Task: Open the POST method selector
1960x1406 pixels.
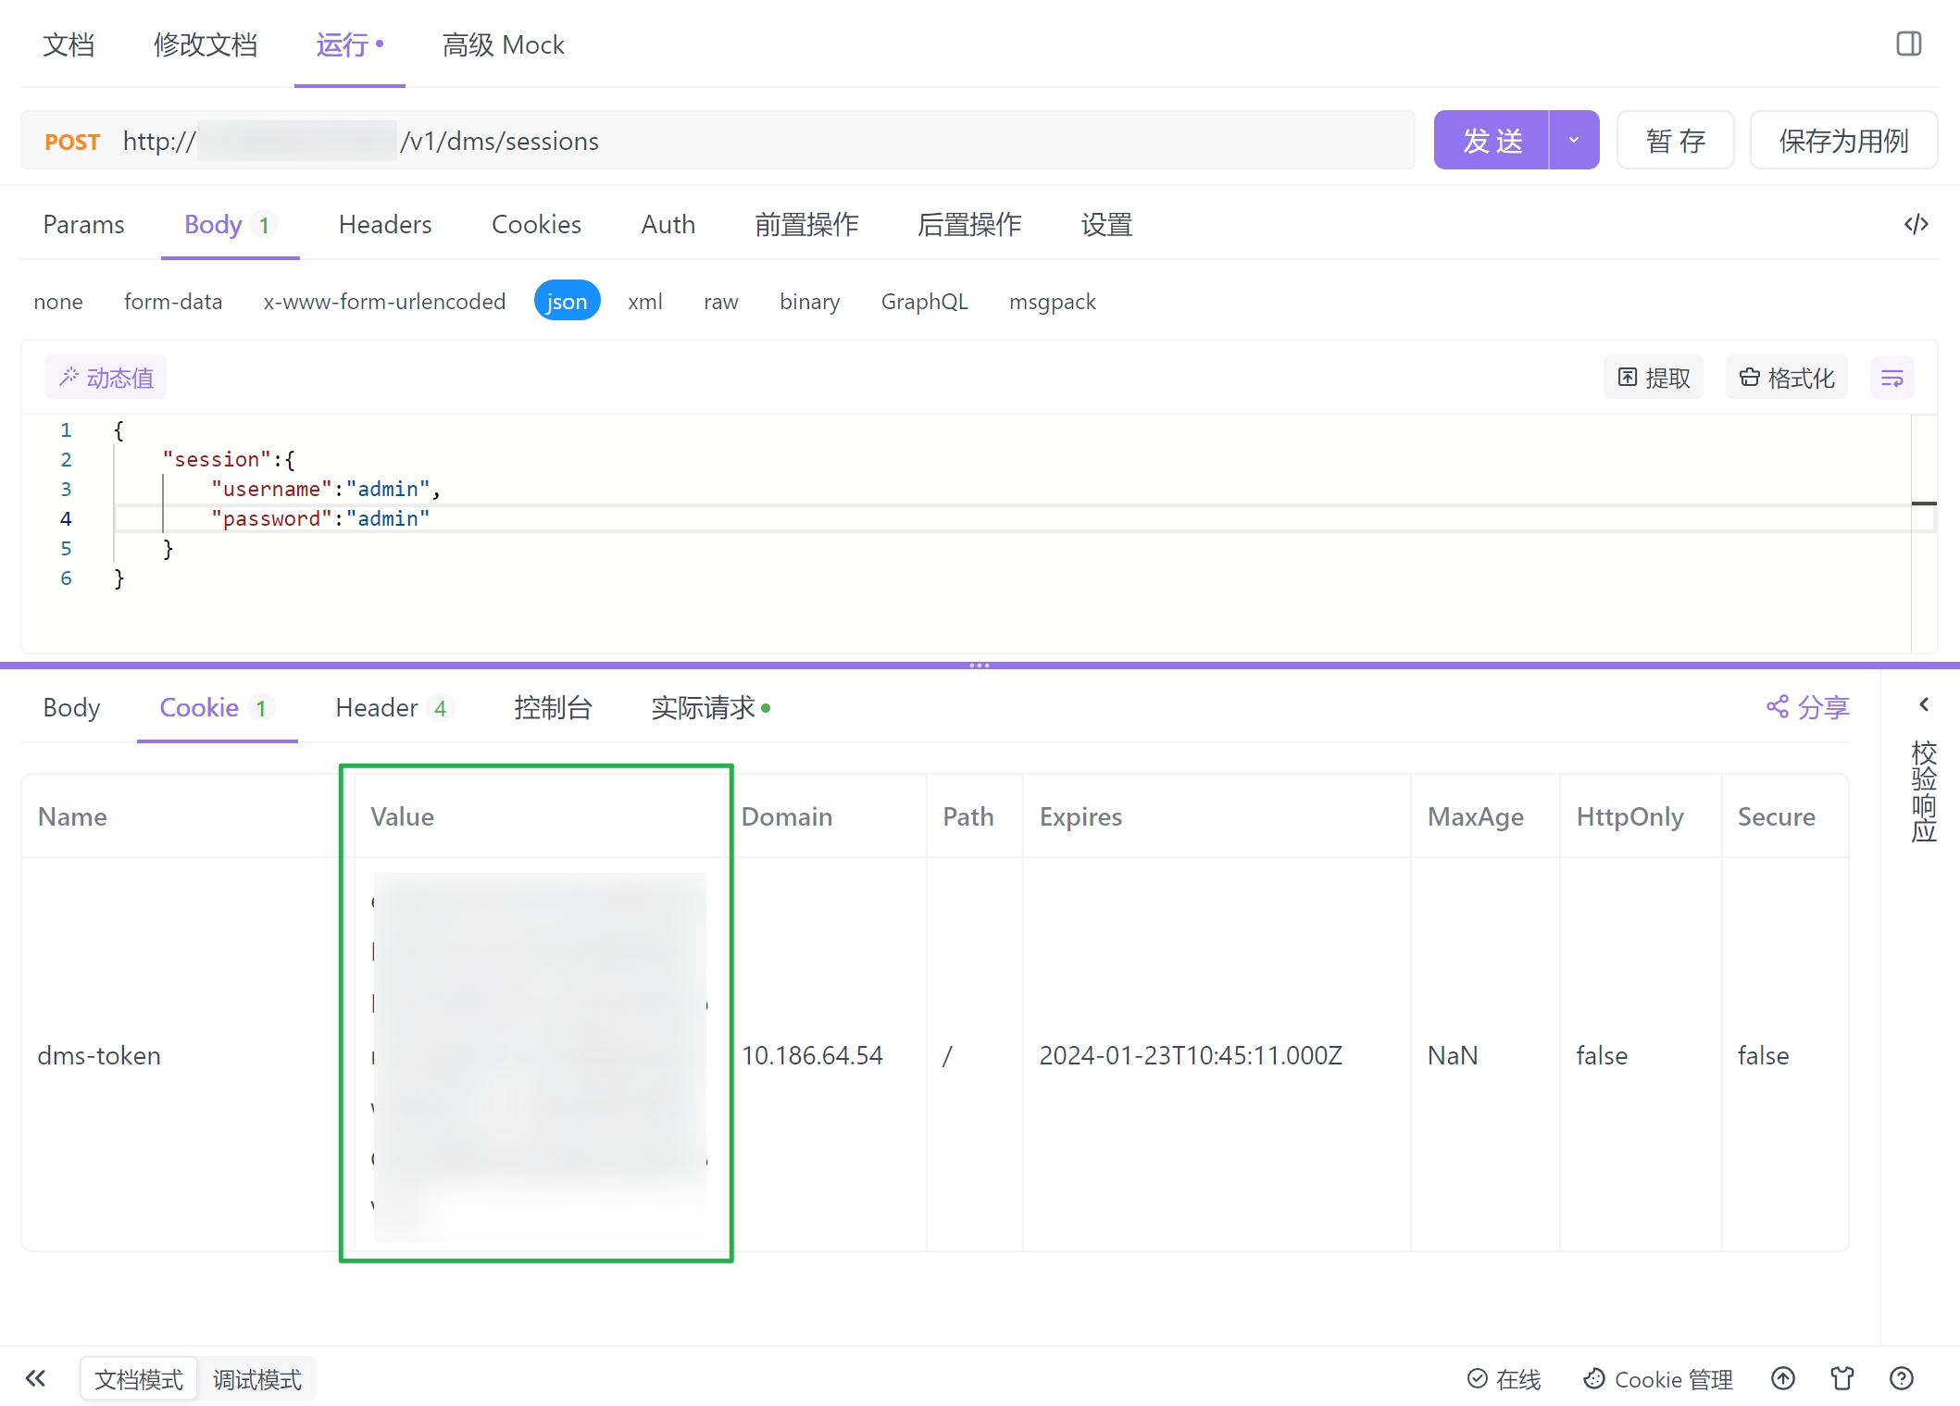Action: click(x=72, y=142)
